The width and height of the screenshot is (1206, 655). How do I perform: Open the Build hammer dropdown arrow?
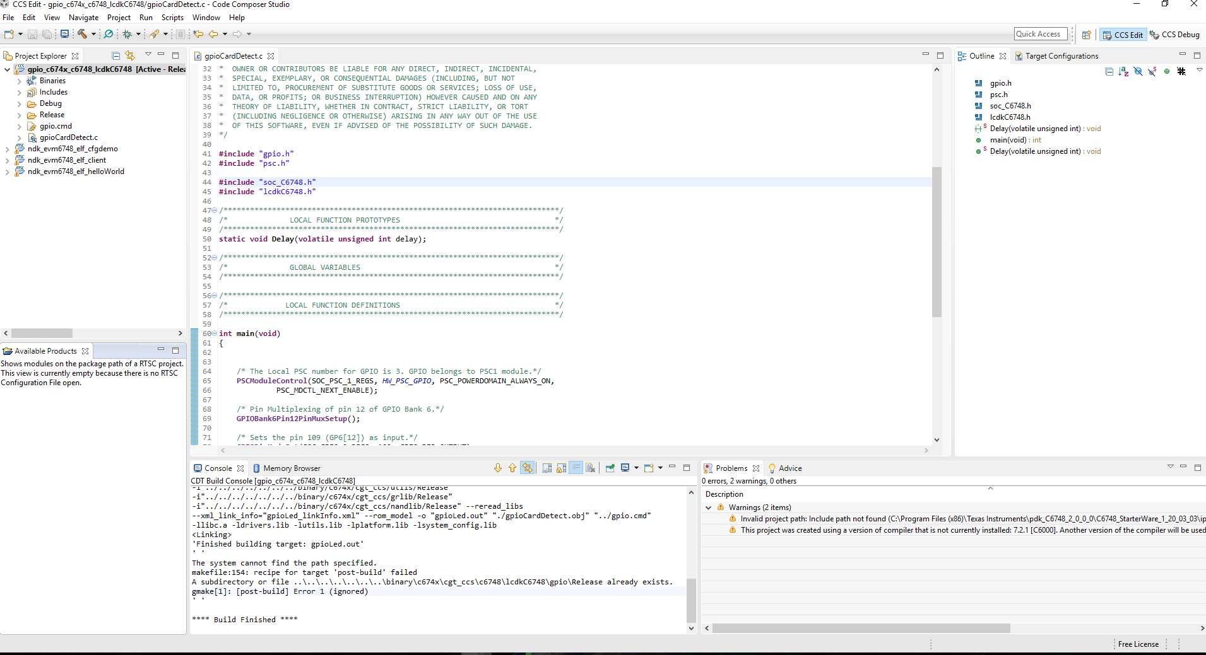[93, 34]
